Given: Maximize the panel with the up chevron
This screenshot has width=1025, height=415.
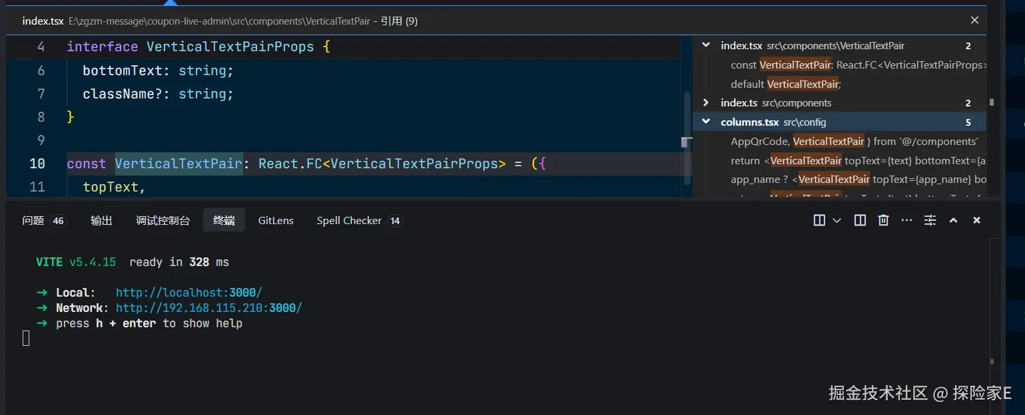Looking at the screenshot, I should 953,220.
